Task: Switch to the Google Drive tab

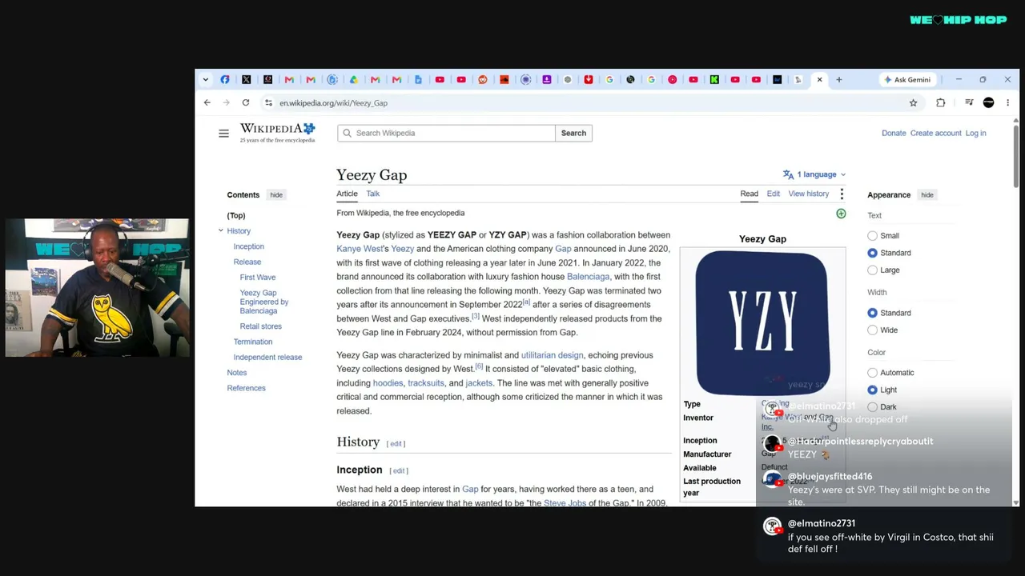Action: coord(353,79)
